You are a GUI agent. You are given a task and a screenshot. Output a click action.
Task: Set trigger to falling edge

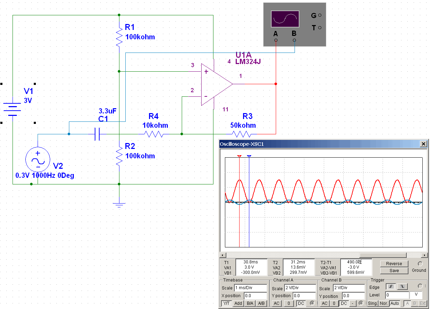pos(402,287)
